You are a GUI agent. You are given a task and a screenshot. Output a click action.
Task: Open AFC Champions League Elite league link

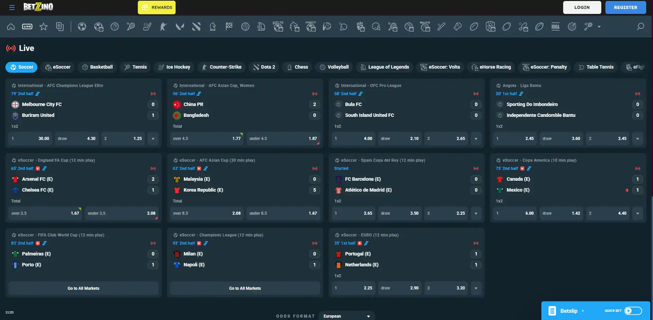[75, 86]
